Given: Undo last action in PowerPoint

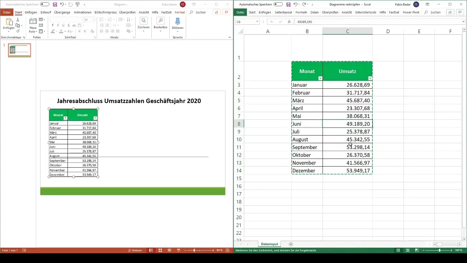Looking at the screenshot, I should pos(62,4).
